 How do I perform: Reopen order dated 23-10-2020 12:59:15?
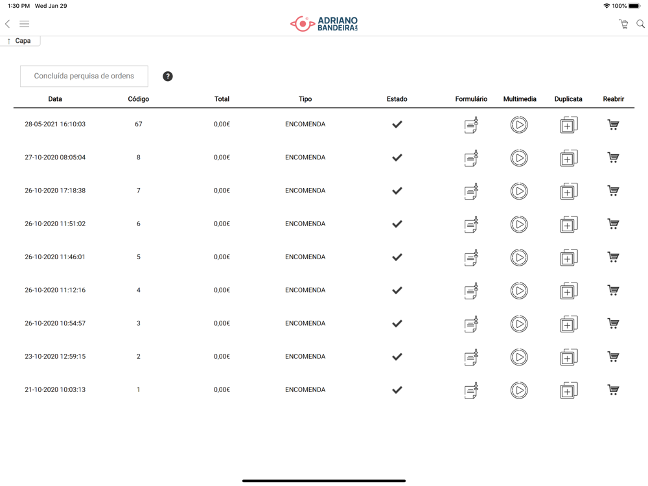pos(613,356)
